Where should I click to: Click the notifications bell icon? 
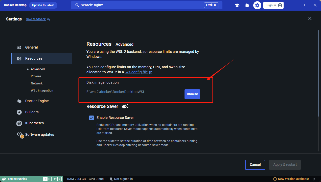point(314,179)
